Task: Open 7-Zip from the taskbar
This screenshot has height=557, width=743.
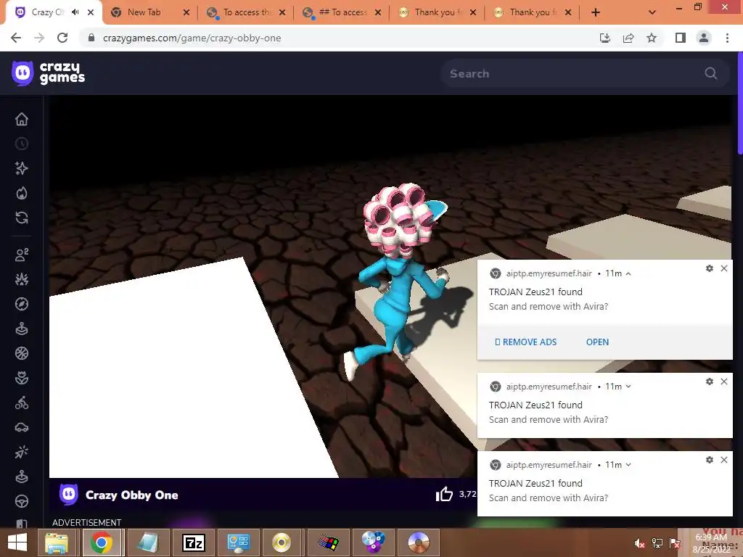Action: pyautogui.click(x=193, y=542)
